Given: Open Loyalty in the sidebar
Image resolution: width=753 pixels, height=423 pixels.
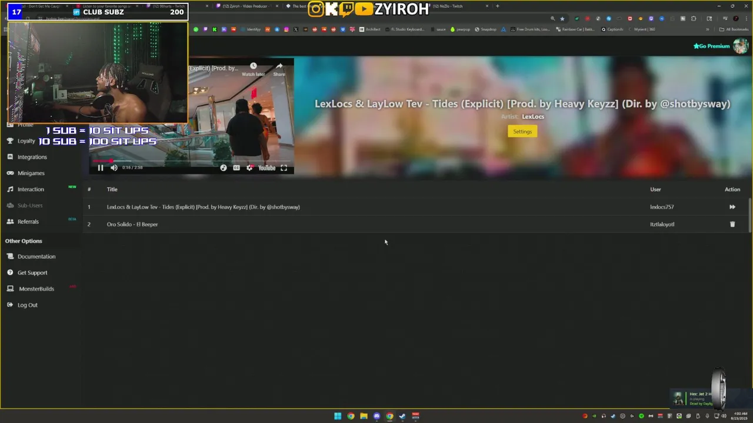Looking at the screenshot, I should point(26,141).
